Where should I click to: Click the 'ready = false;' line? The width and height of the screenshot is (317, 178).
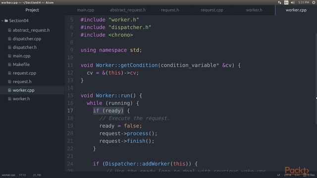tap(121, 126)
